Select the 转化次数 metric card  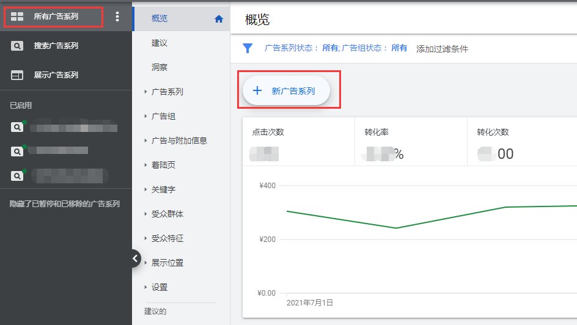[523, 142]
